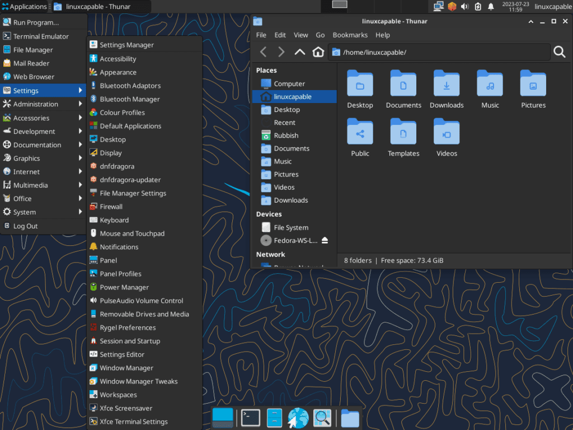Image resolution: width=573 pixels, height=430 pixels.
Task: Open Application Finder magnifier icon in dock
Action: (322, 418)
